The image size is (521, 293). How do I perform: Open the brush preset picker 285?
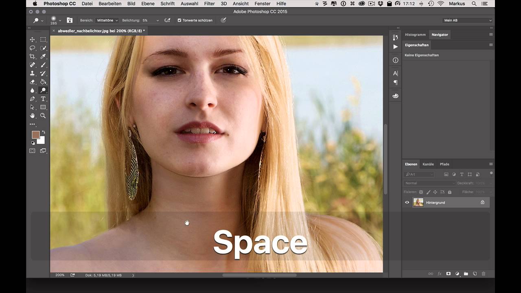[56, 20]
